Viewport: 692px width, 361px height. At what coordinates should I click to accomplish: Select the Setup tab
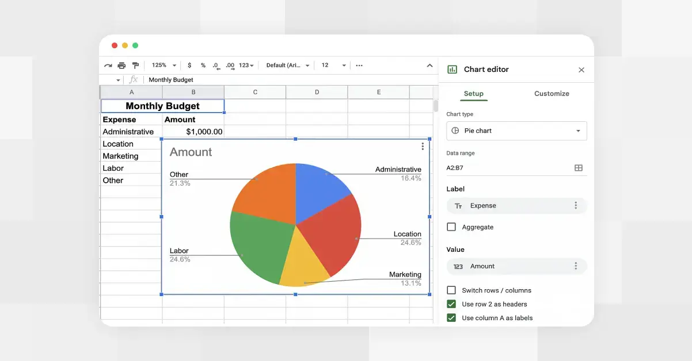pos(473,93)
